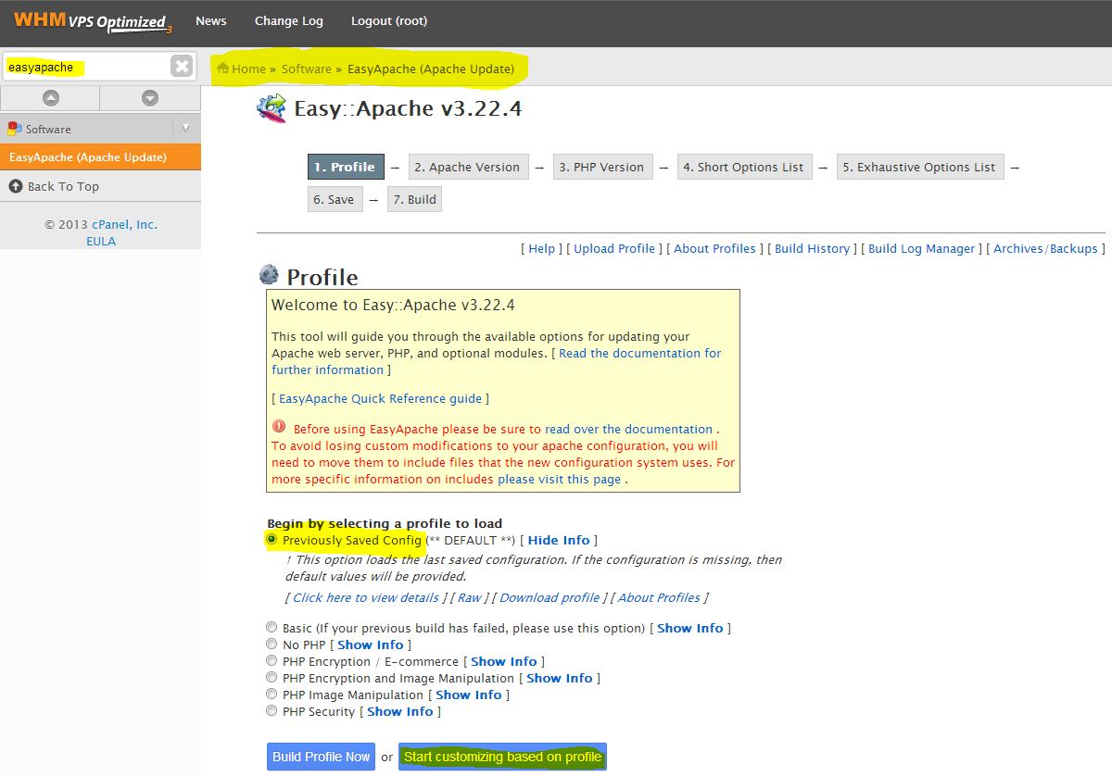Click the cPanel, Inc. link
This screenshot has width=1112, height=776.
pyautogui.click(x=124, y=224)
